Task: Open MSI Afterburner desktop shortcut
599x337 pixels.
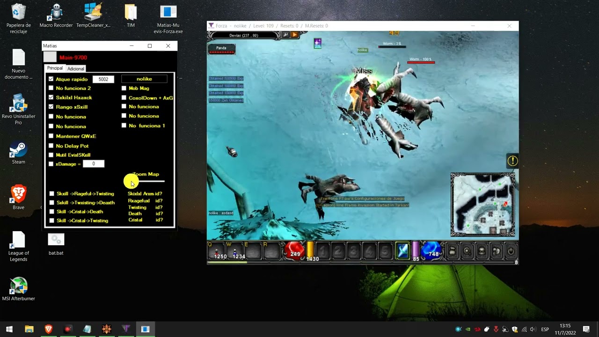Action: click(x=18, y=289)
